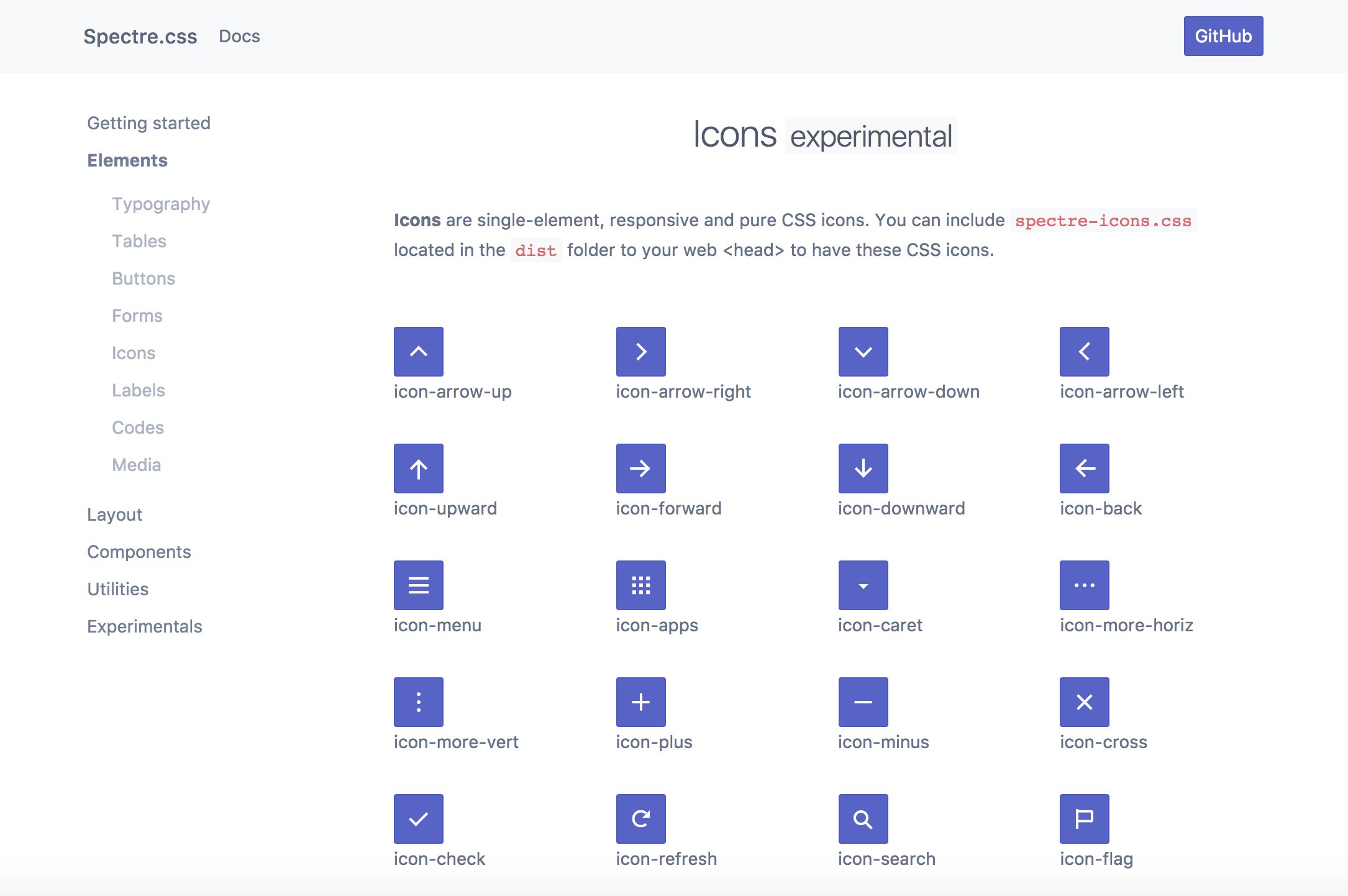Select the icon-back arrow icon

click(x=1085, y=469)
